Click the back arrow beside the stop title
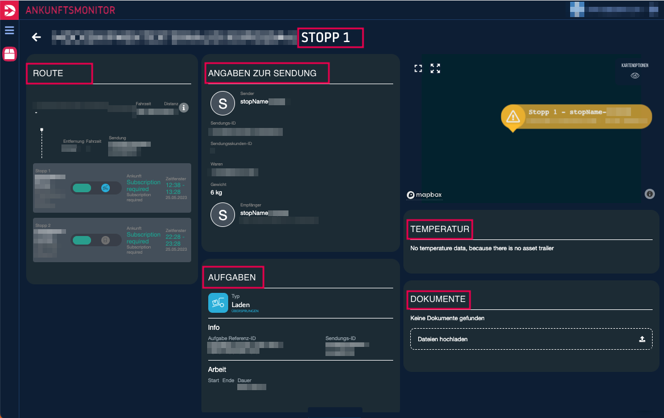The height and width of the screenshot is (418, 664). (36, 38)
